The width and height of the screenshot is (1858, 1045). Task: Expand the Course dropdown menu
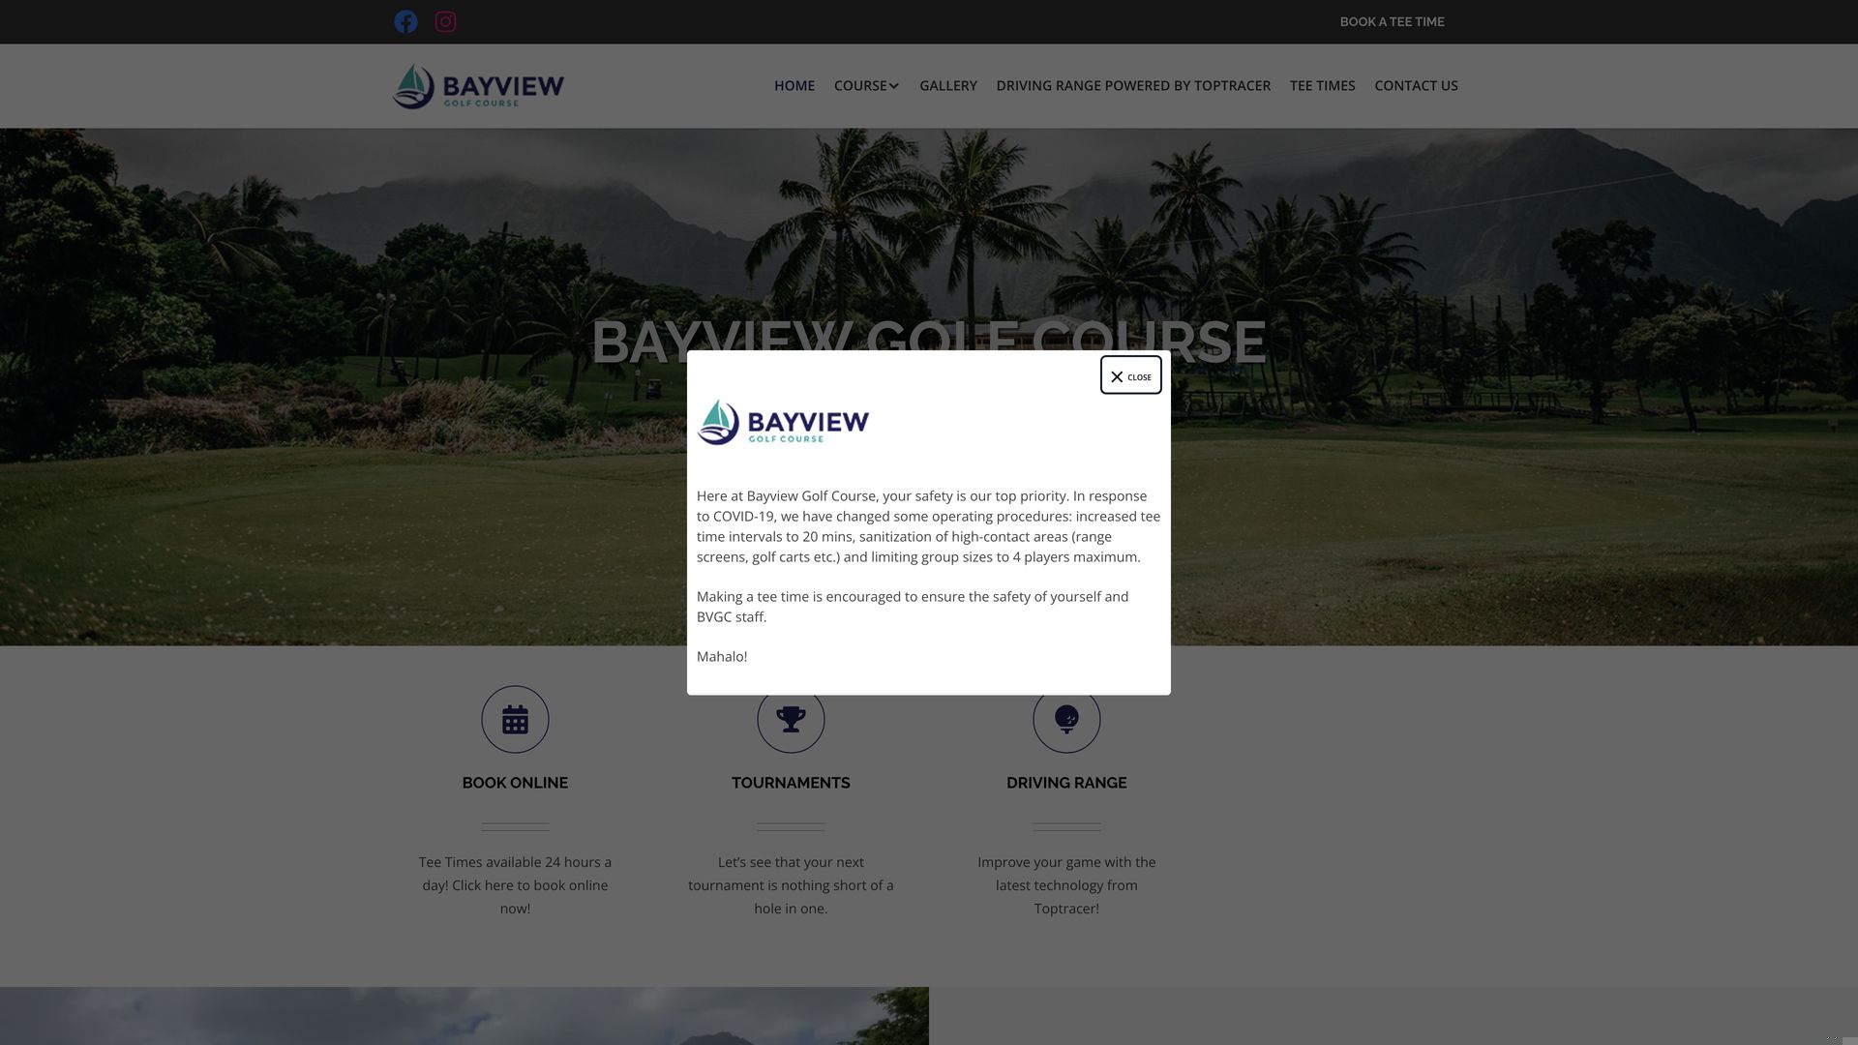click(x=866, y=85)
